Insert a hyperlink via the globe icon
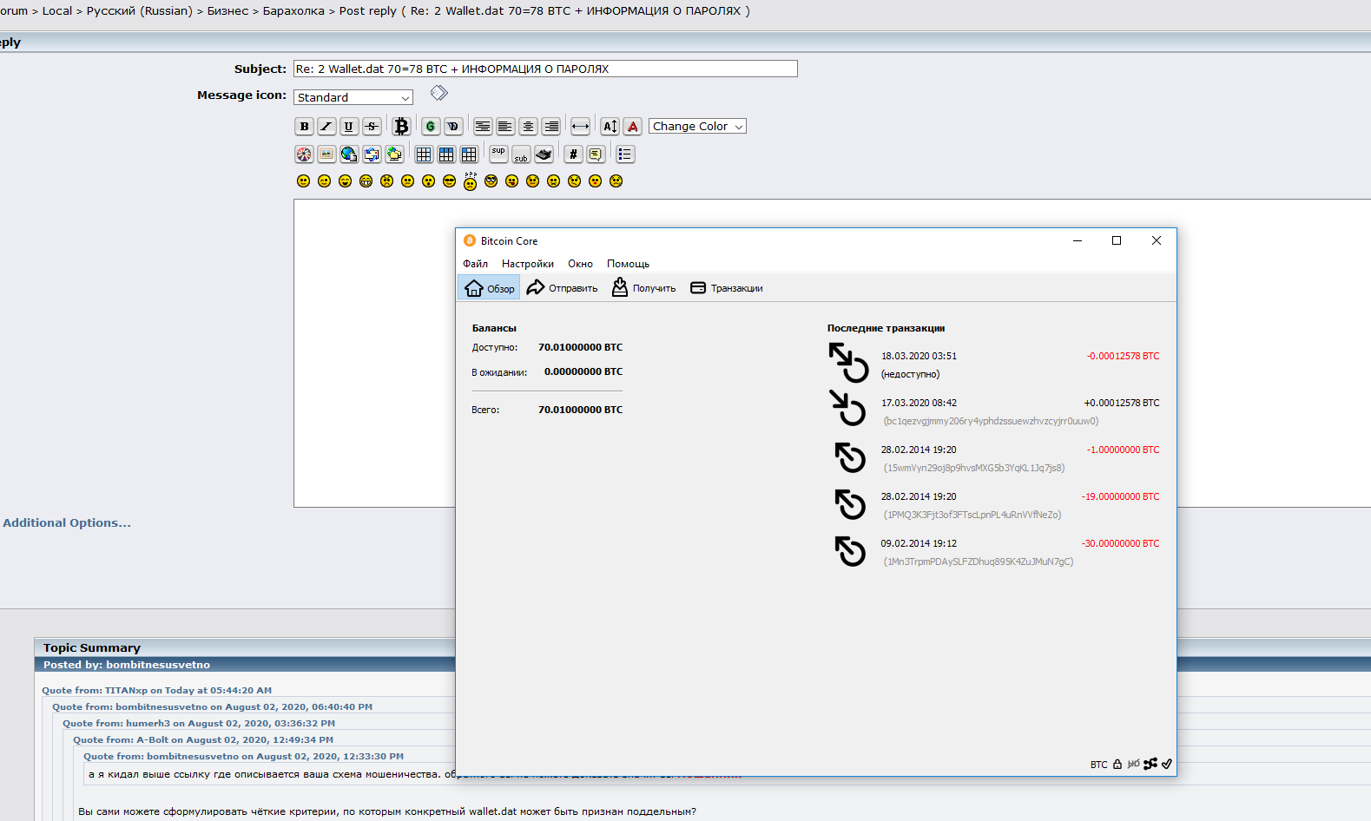The width and height of the screenshot is (1371, 821). (x=349, y=154)
